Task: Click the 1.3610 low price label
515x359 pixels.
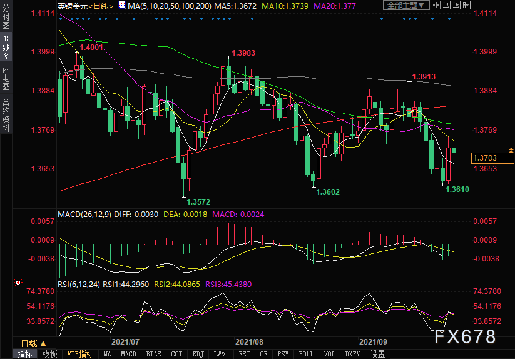Action: 457,190
